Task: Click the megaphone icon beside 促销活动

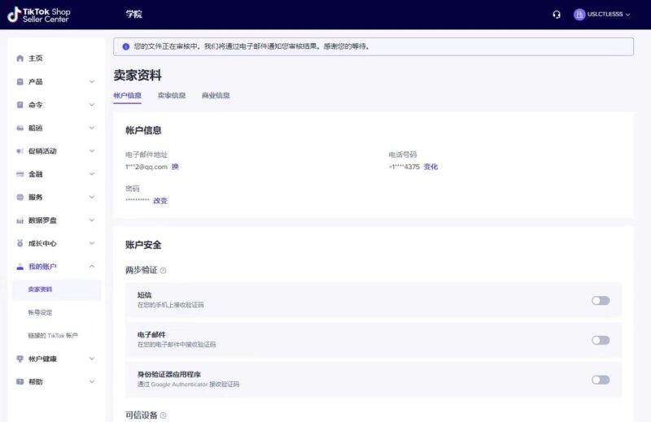Action: 20,151
